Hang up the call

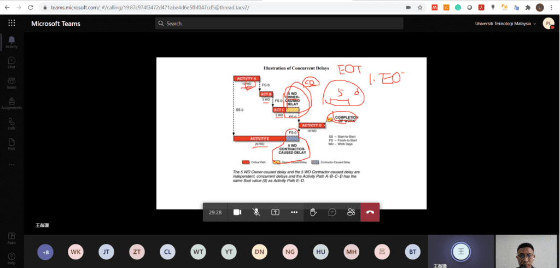pyautogui.click(x=370, y=212)
